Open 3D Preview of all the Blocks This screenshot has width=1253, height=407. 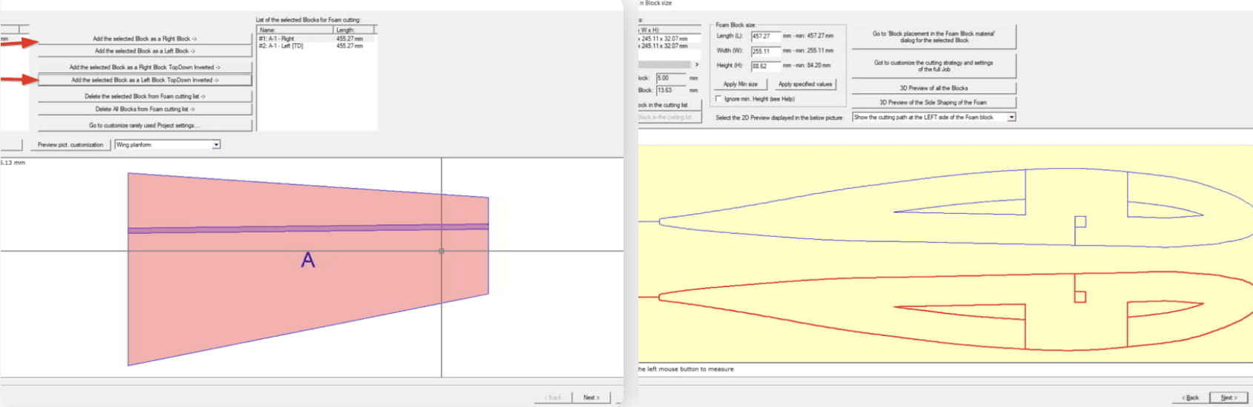[x=933, y=88]
